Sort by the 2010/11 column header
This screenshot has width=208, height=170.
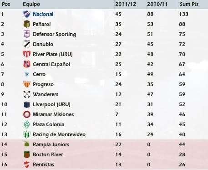pos(157,4)
